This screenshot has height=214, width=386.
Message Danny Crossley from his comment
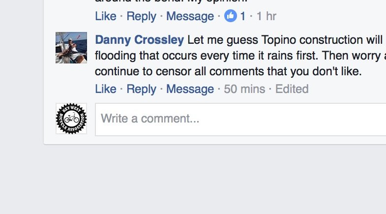point(190,89)
